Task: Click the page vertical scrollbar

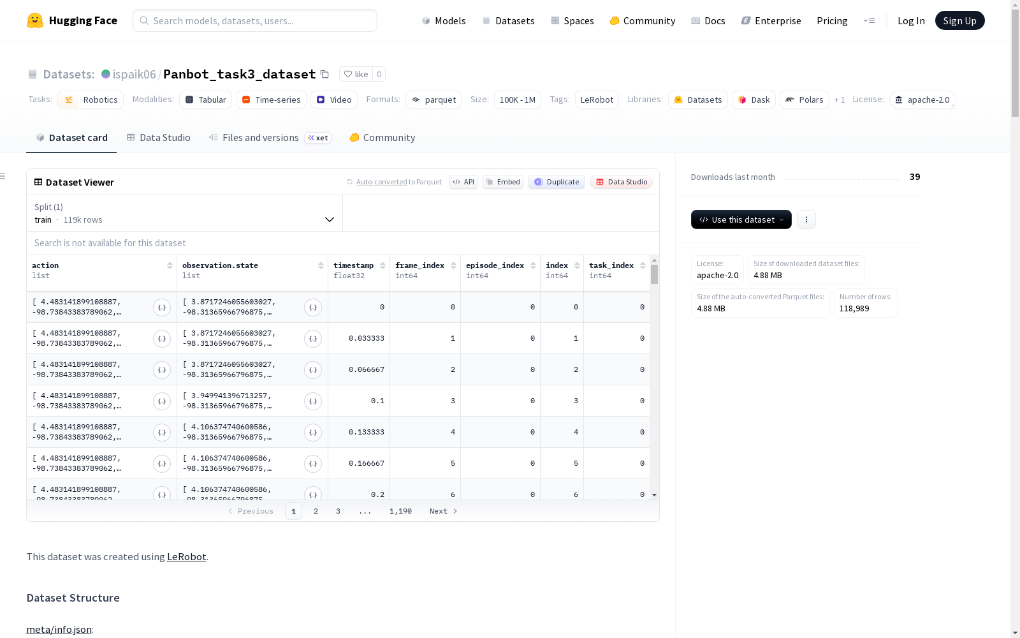Action: 1015,64
